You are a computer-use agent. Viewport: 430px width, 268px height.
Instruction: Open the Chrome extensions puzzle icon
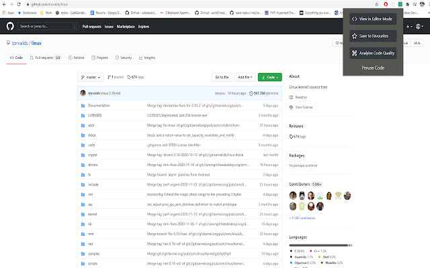(408, 4)
